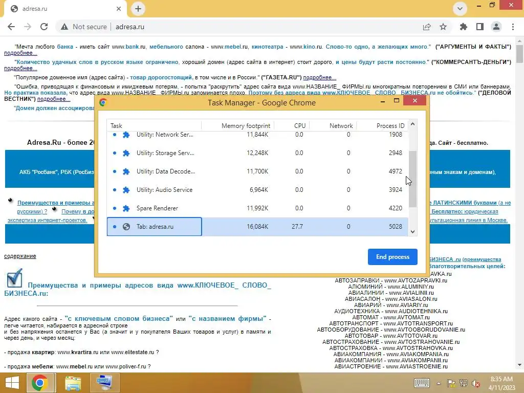Click the Task Manager scrollbar thumb
Image resolution: width=524 pixels, height=393 pixels.
[413, 179]
